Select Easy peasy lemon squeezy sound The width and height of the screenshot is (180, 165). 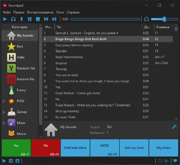coord(108,45)
